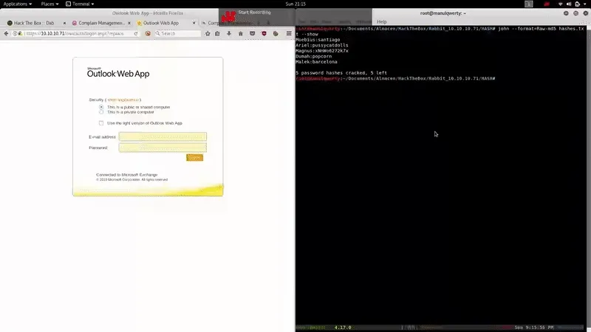Expand the Places menu in top panel
Image resolution: width=591 pixels, height=332 pixels.
coord(49,4)
